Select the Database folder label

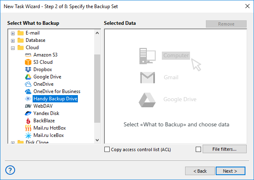(35, 40)
